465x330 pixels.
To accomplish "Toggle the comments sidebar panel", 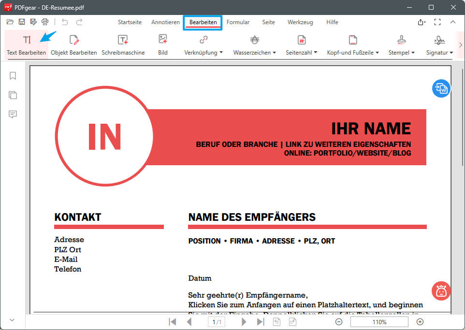I will point(13,115).
